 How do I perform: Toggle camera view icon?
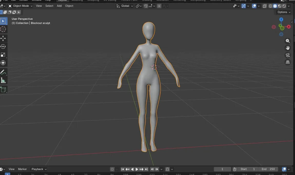(288, 55)
